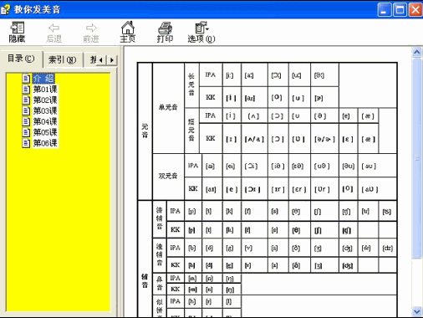Viewport: 423px width, 318px height.
Task: Click the page icon beside 第05课
Action: coord(26,132)
